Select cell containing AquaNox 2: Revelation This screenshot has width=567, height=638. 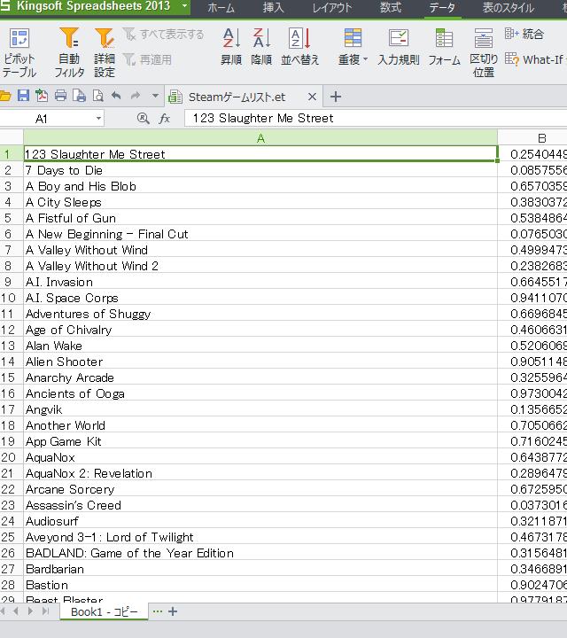pos(260,473)
